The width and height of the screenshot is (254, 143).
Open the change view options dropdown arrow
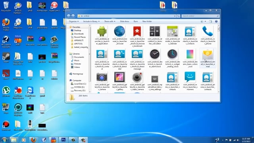click(205, 21)
